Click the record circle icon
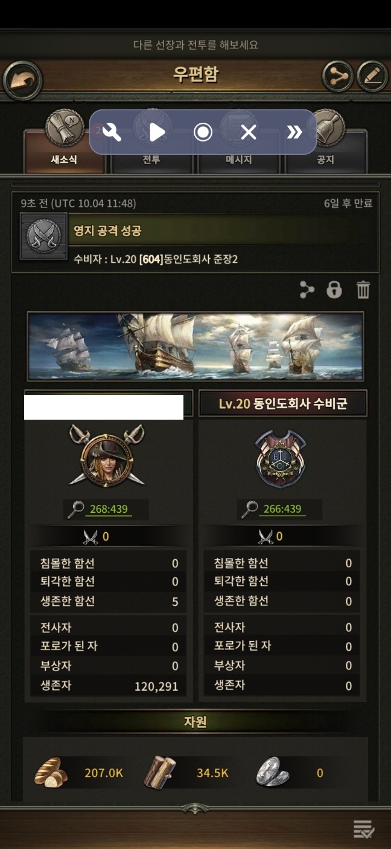The height and width of the screenshot is (849, 391). tap(203, 132)
